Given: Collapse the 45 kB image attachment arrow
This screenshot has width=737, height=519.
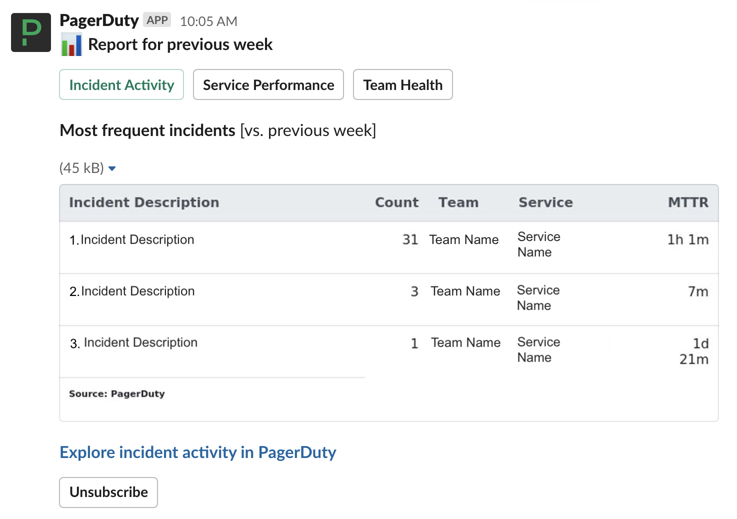Looking at the screenshot, I should point(112,168).
